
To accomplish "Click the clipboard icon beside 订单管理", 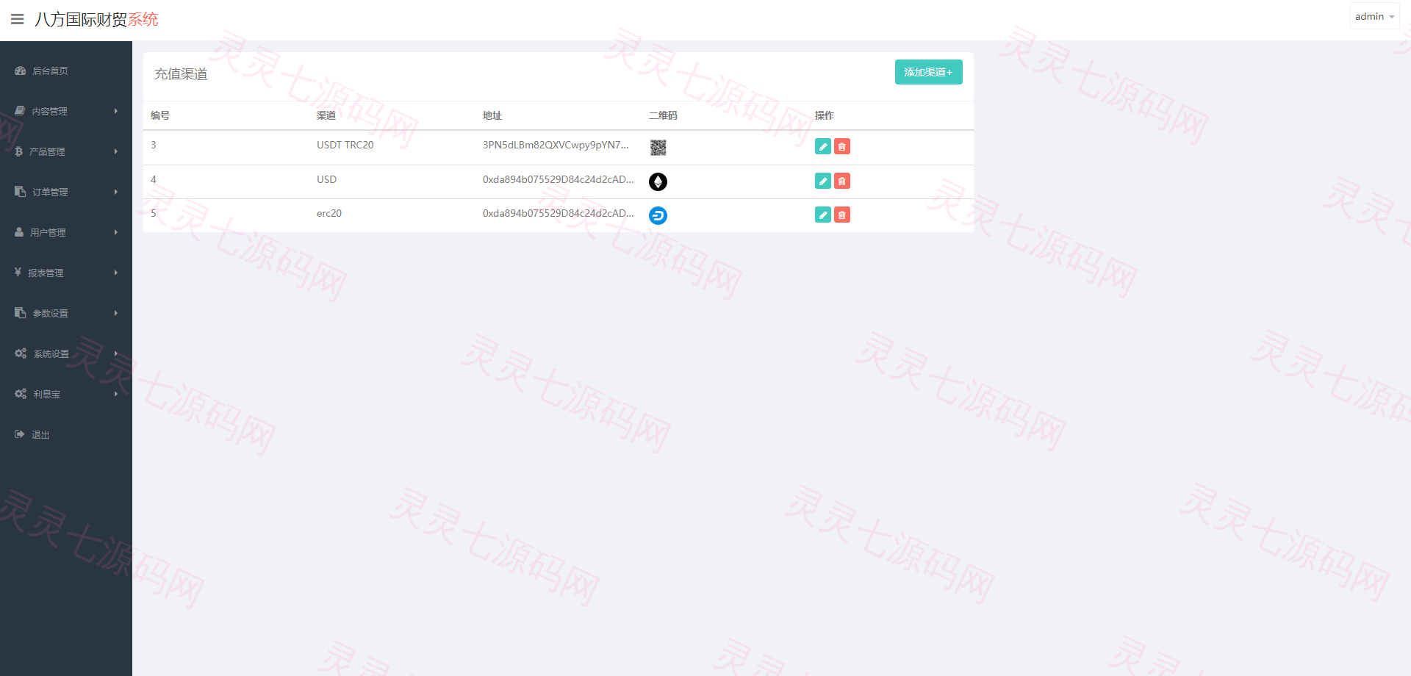I will click(21, 192).
